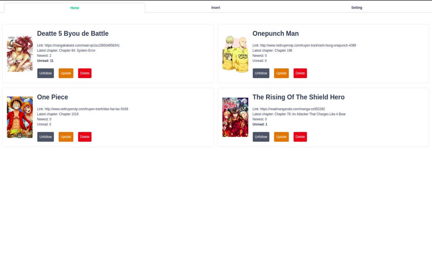
Task: Click Onepunch Man cover image
Action: pyautogui.click(x=235, y=54)
